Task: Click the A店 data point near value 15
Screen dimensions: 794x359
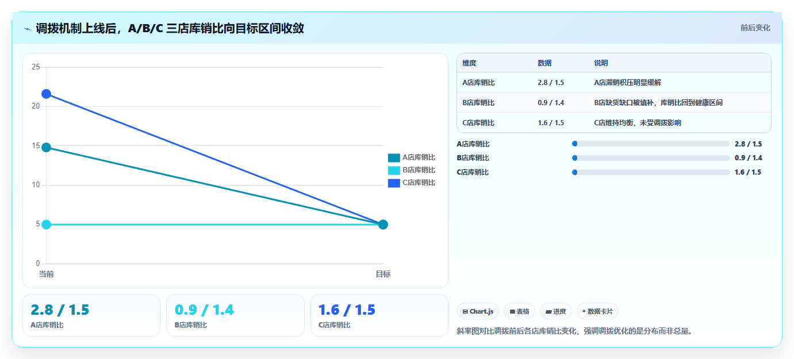Action: coord(46,147)
